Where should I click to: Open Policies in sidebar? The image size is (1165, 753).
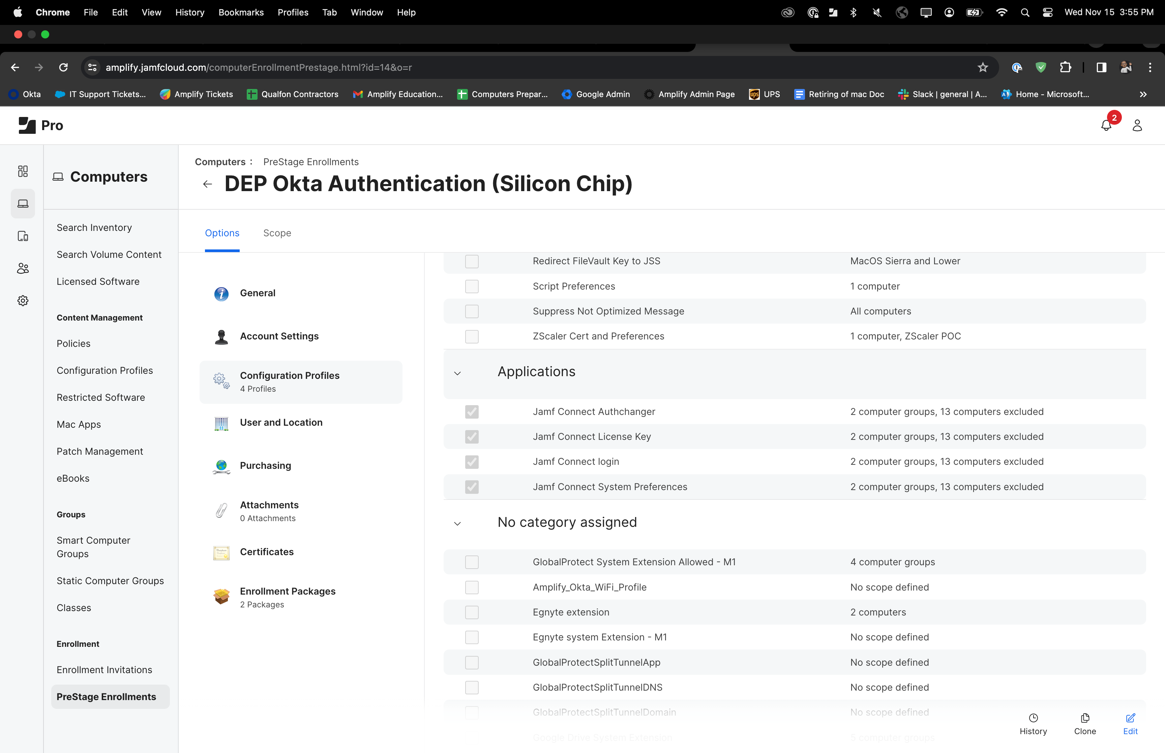tap(73, 343)
